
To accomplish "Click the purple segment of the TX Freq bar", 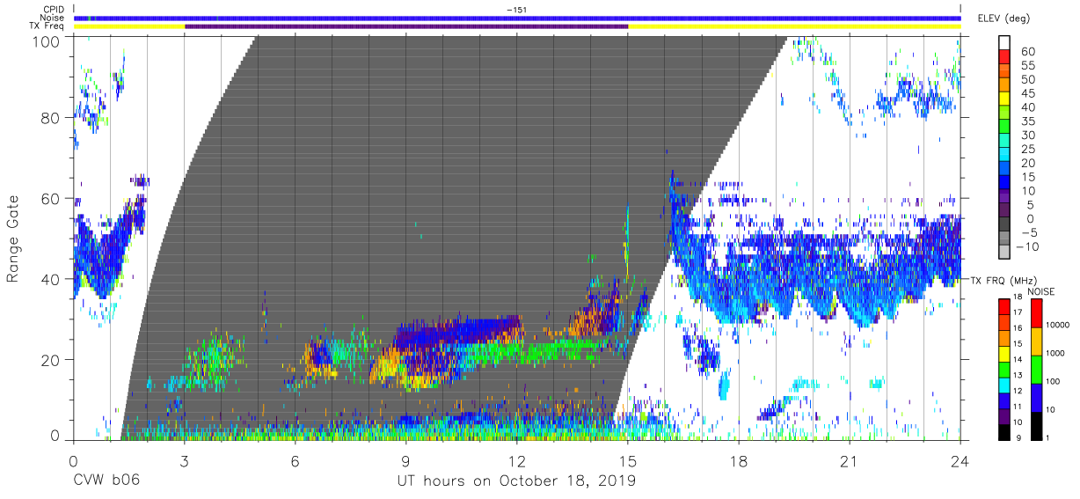I will 406,26.
